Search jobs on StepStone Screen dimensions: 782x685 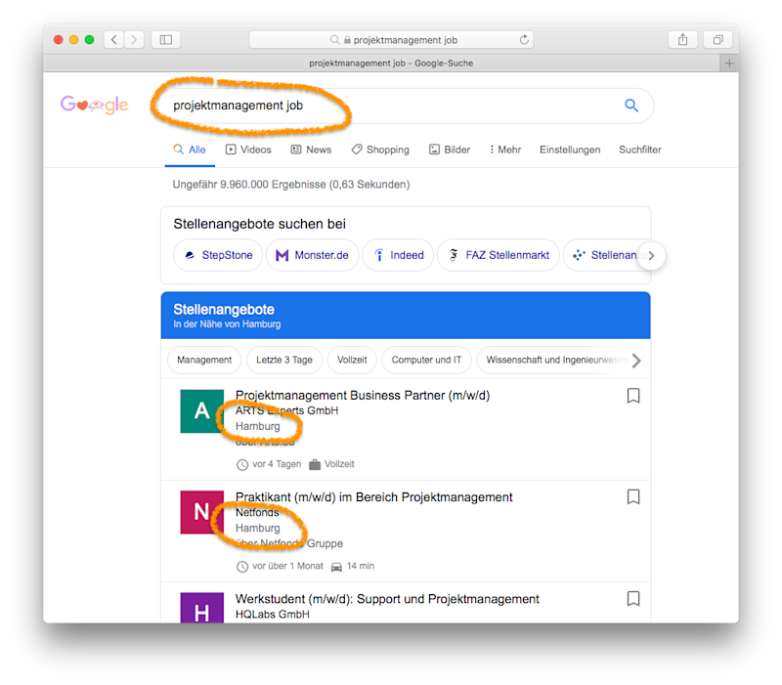click(218, 255)
